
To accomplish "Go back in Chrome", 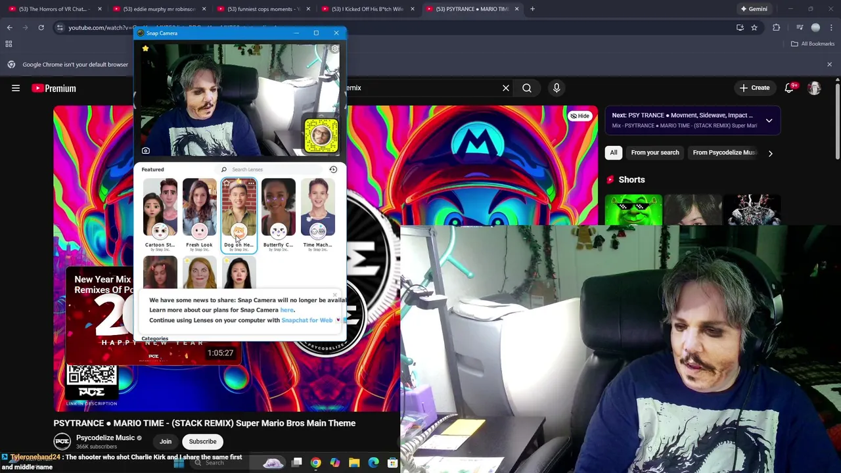I will (x=10, y=28).
